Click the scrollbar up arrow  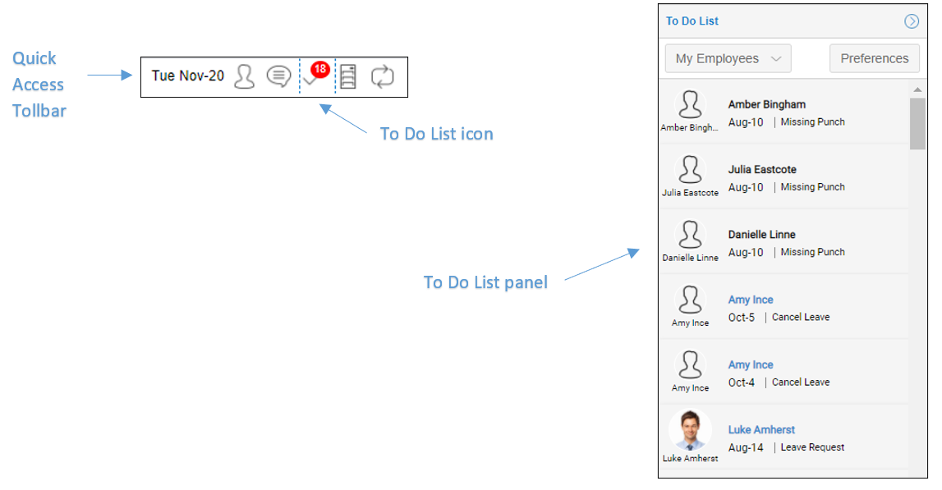pyautogui.click(x=917, y=89)
